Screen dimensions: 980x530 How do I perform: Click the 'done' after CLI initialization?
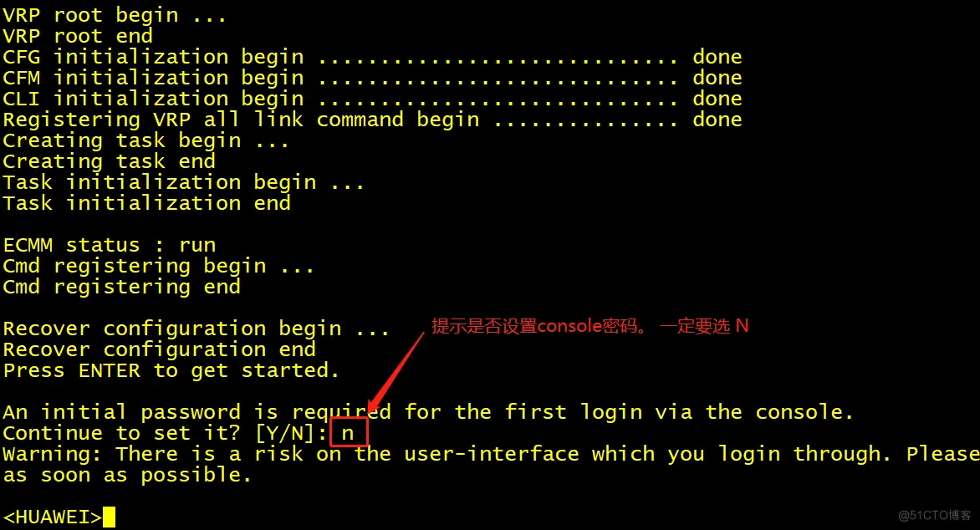point(717,99)
